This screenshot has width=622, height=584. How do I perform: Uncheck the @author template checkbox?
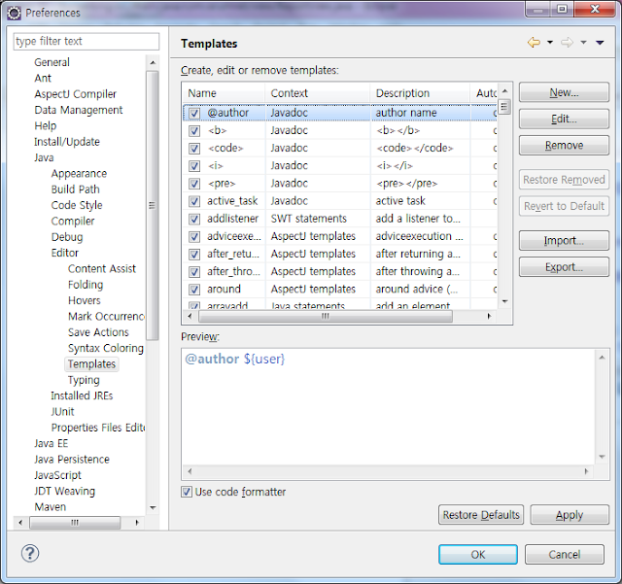pos(194,113)
